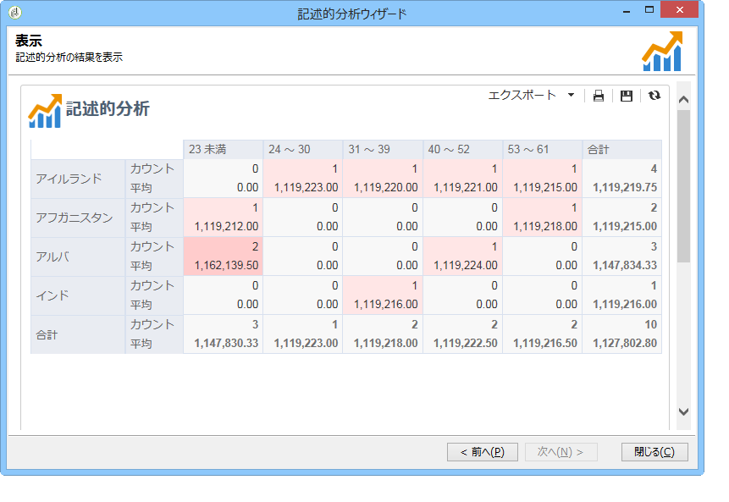The width and height of the screenshot is (729, 502).
Task: Click the cell 1,119,218.00 in アフガニスタン row
Action: pos(545,226)
